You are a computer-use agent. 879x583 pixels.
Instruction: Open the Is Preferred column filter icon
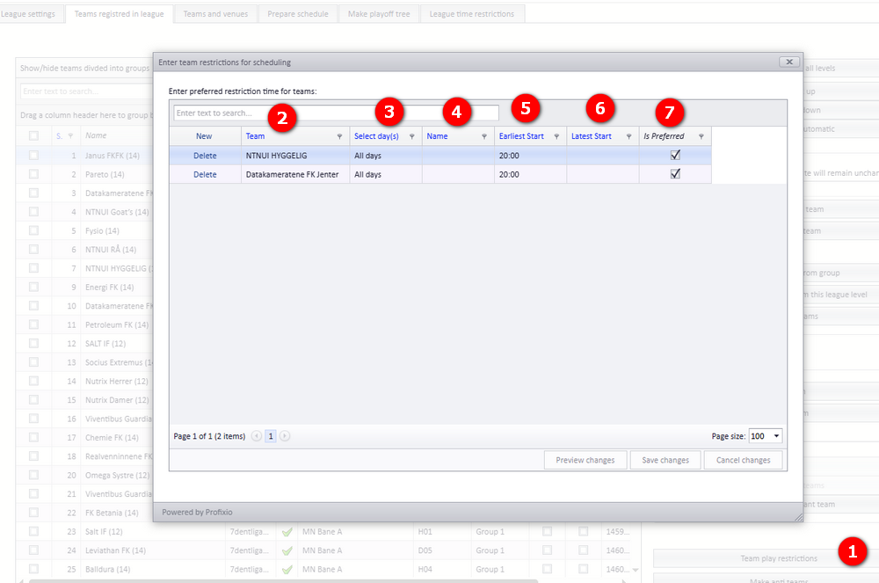[x=701, y=136]
